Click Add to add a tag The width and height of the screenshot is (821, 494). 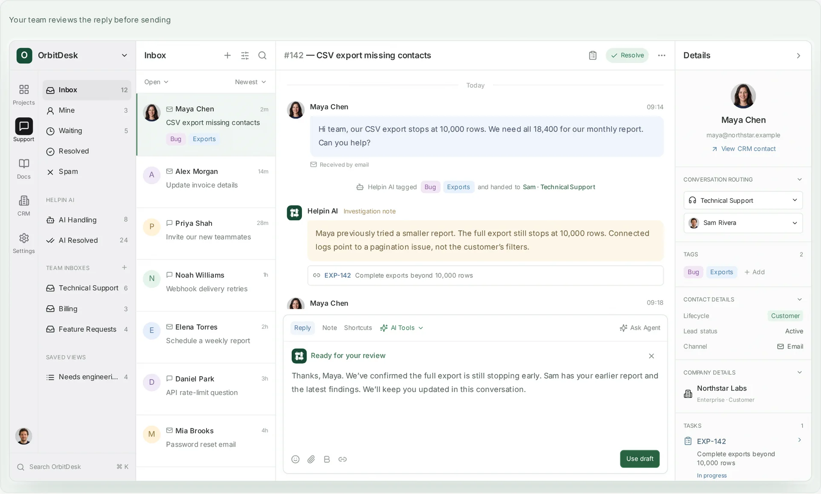(x=754, y=272)
